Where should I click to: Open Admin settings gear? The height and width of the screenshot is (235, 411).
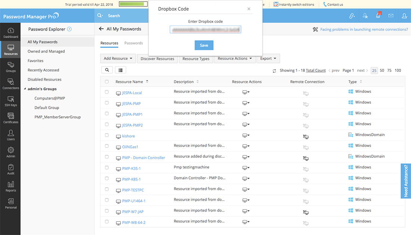[x=10, y=152]
